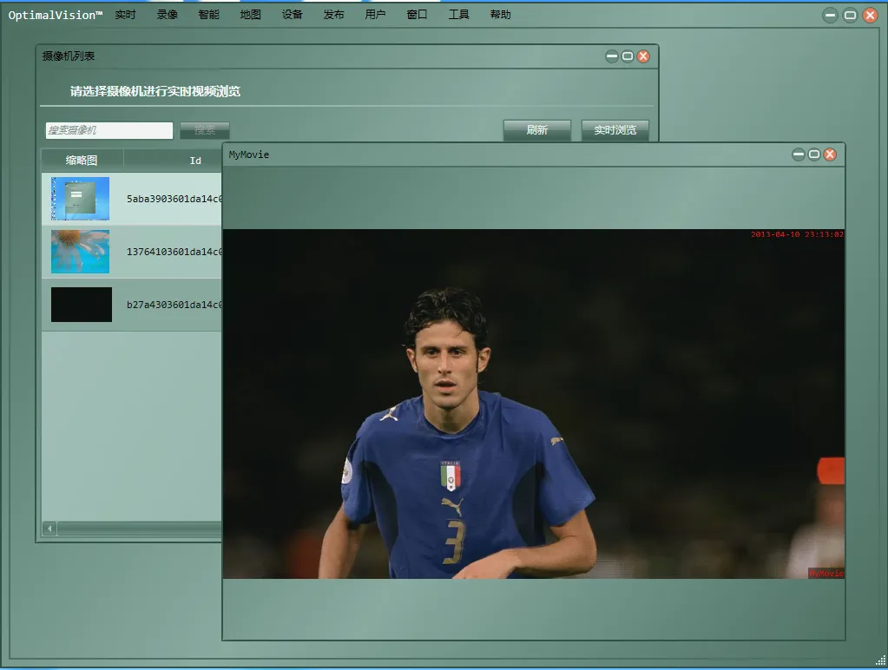888x670 pixels.
Task: Maximize the MyMovie window
Action: coord(814,154)
